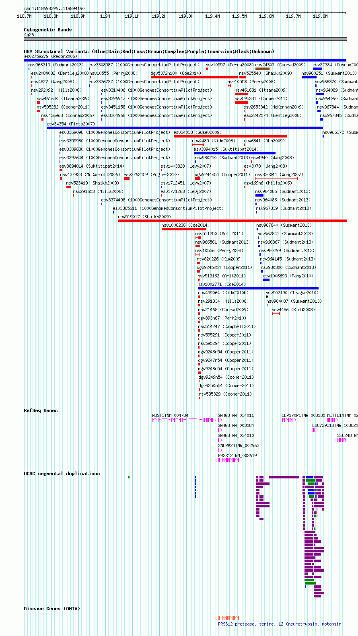
Task: Select the 4q26 cytogenetic band bar
Action: click(x=185, y=39)
